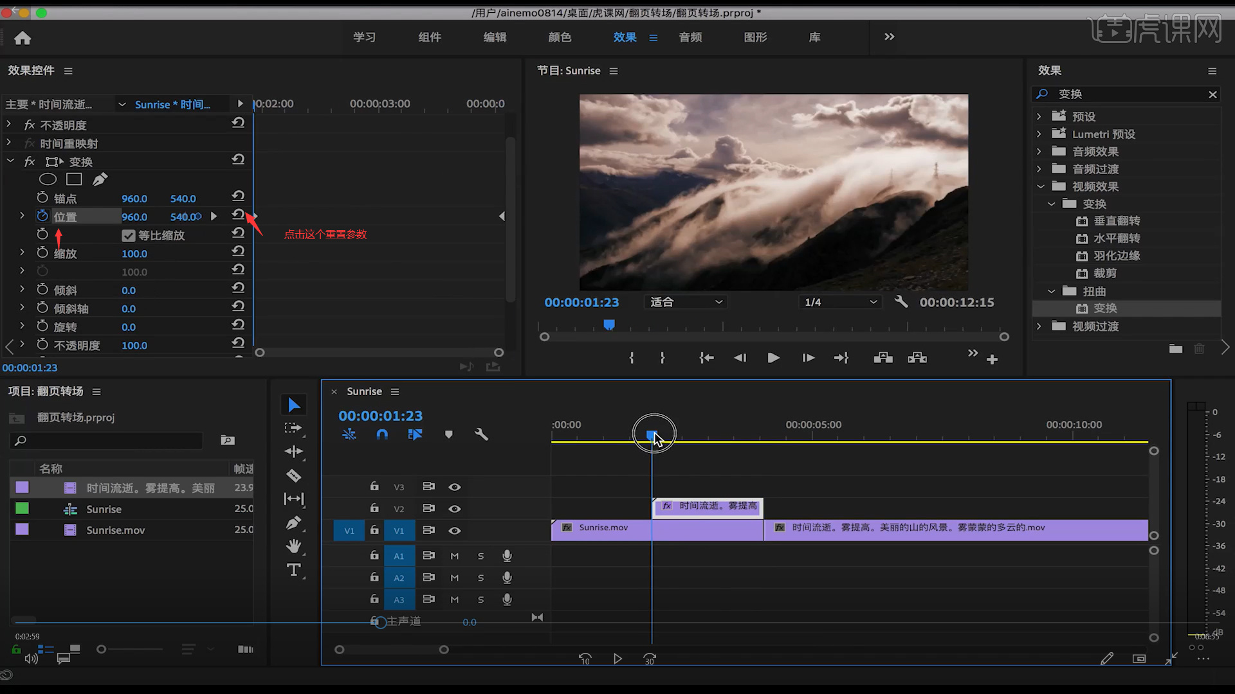The height and width of the screenshot is (694, 1235).
Task: Select the Pen tool in tools panel
Action: tap(293, 523)
